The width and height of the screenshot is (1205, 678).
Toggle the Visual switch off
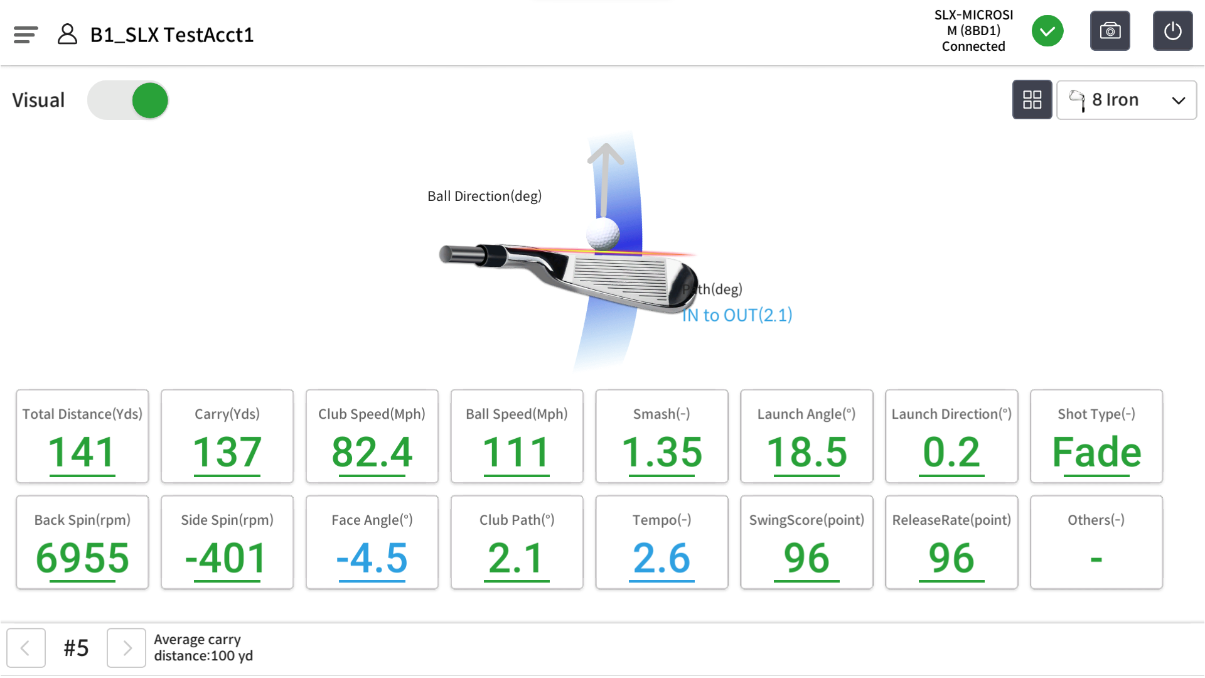pos(128,100)
